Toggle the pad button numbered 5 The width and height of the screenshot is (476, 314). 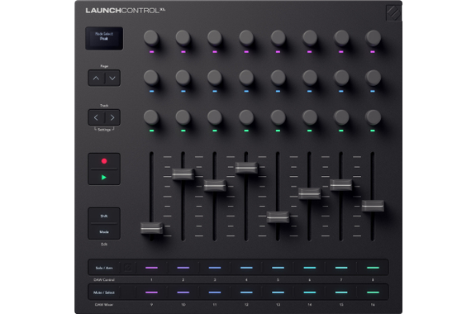coord(278,268)
